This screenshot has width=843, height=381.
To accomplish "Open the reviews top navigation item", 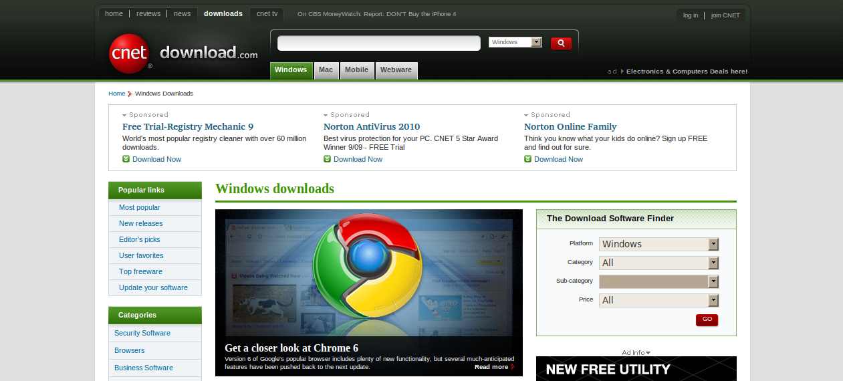I will 148,13.
